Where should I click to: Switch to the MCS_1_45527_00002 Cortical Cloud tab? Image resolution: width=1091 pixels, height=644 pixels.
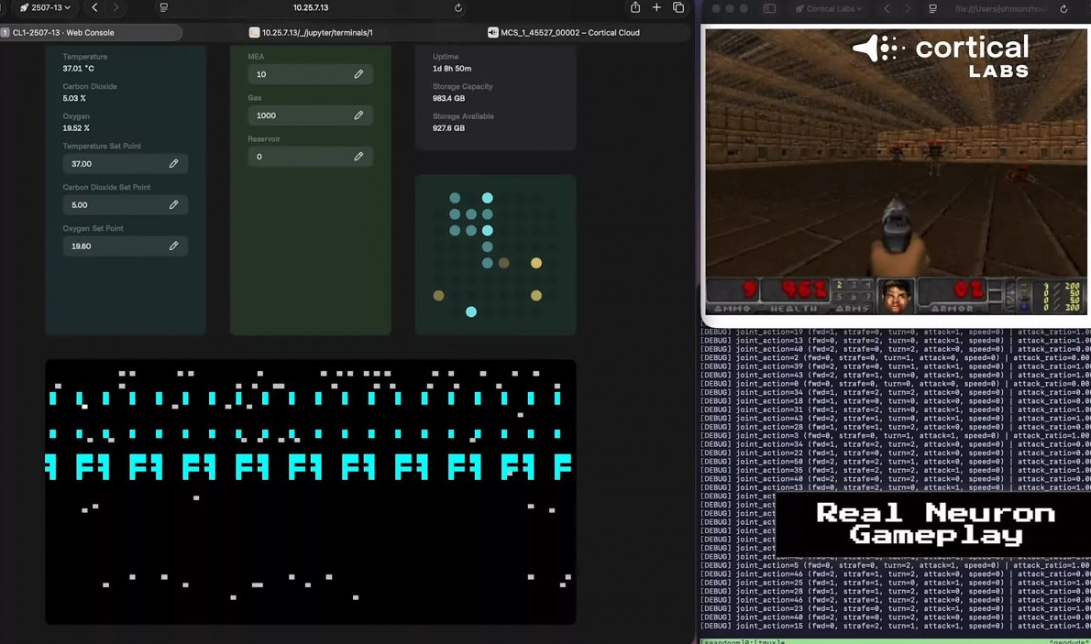tap(568, 33)
